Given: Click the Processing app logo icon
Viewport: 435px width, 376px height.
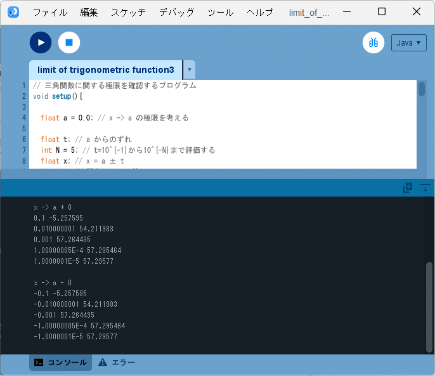Looking at the screenshot, I should 13,12.
